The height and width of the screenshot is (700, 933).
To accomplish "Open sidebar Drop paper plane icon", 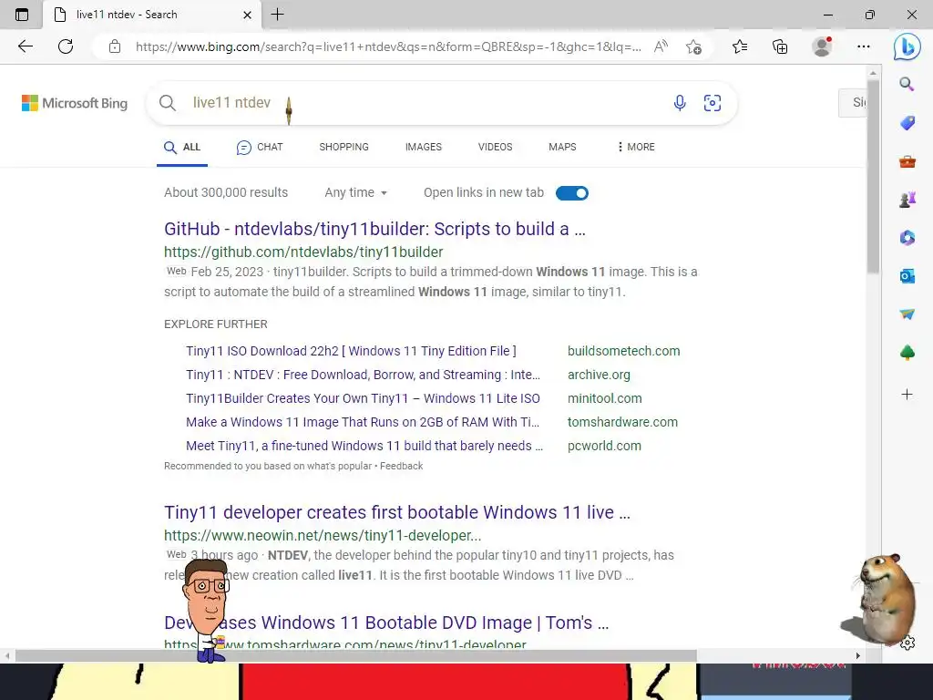I will pyautogui.click(x=907, y=314).
